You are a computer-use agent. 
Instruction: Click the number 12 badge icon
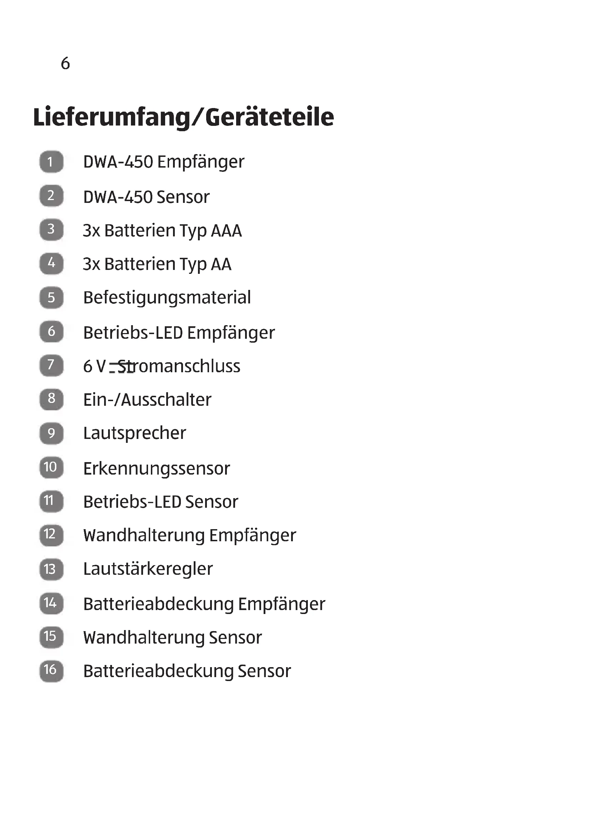51,535
